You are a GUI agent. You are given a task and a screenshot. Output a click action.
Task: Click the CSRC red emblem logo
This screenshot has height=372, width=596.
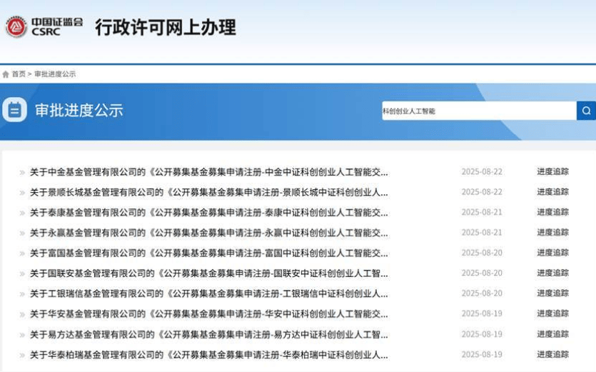[16, 26]
